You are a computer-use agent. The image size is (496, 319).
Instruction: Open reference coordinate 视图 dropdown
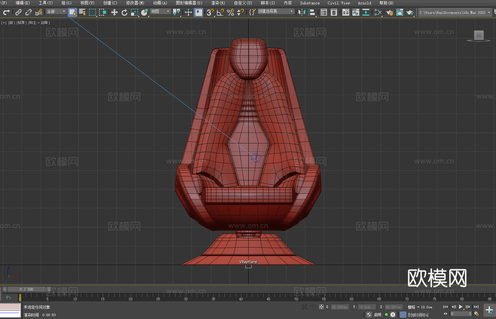pos(160,11)
